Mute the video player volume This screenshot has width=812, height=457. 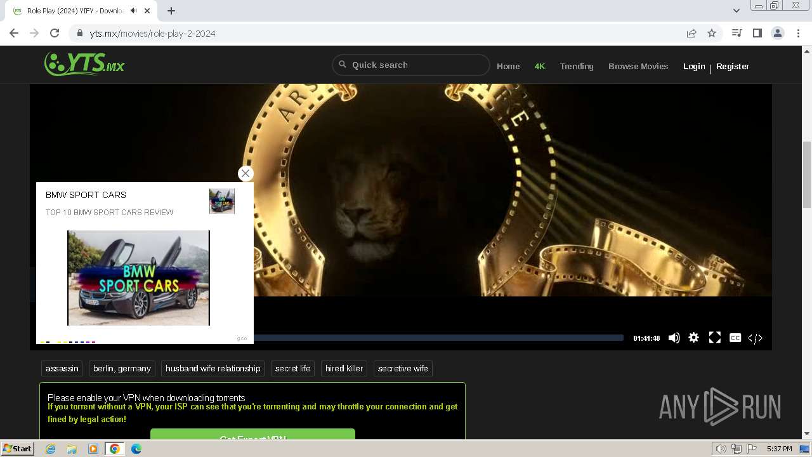click(x=674, y=338)
